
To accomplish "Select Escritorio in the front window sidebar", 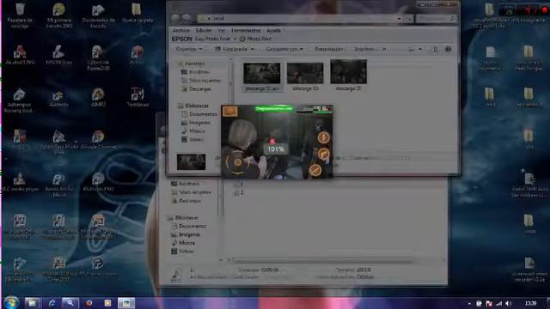I will (195, 72).
